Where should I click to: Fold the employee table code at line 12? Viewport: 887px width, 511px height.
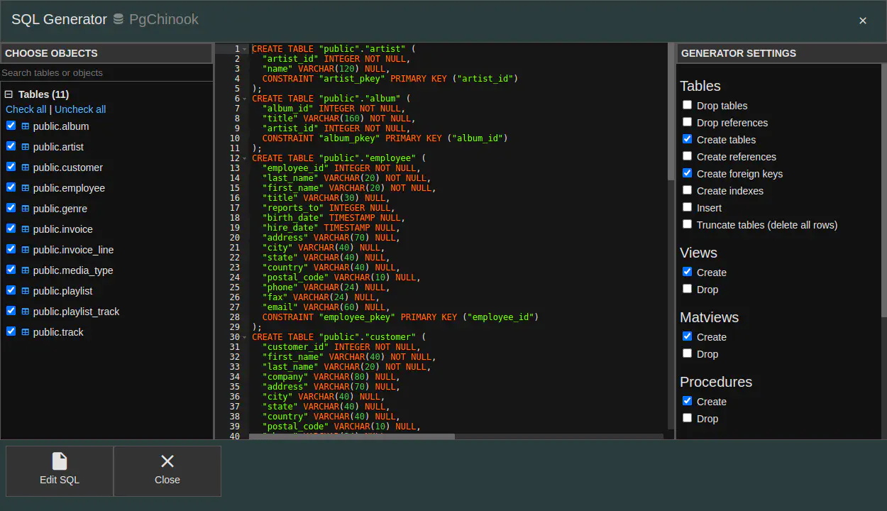coord(245,158)
